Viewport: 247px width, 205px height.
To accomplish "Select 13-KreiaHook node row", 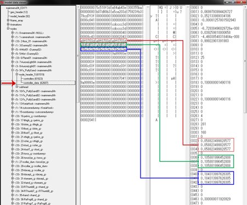I will point(32,104).
